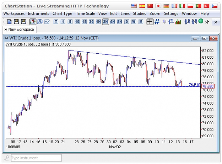
Task: Open the Time Scale menu
Action: click(85, 14)
